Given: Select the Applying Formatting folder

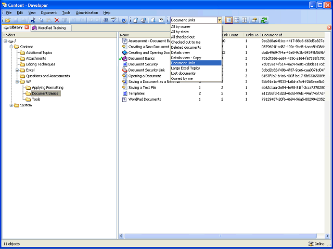Looking at the screenshot, I should [x=47, y=88].
